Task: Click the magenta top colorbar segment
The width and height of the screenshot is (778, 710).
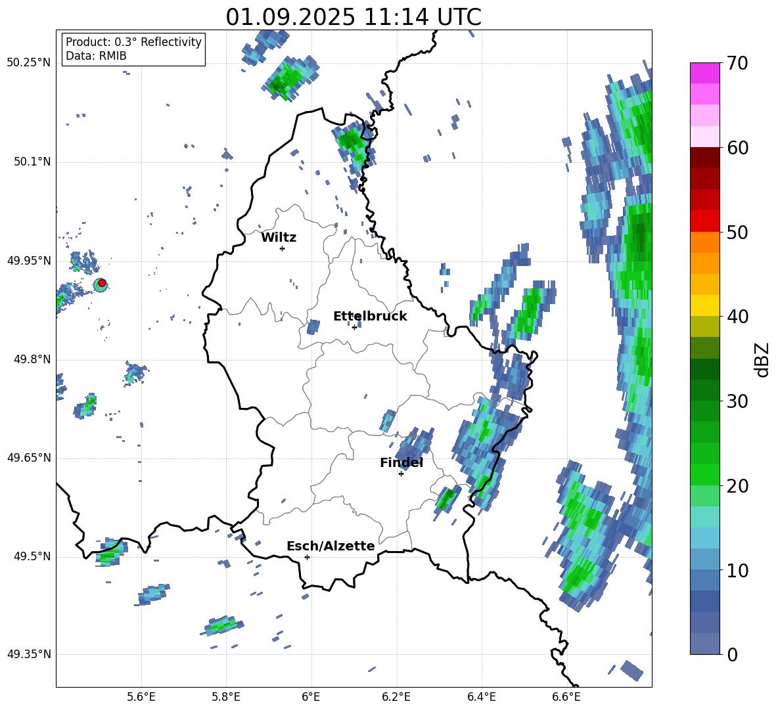Action: pos(704,74)
